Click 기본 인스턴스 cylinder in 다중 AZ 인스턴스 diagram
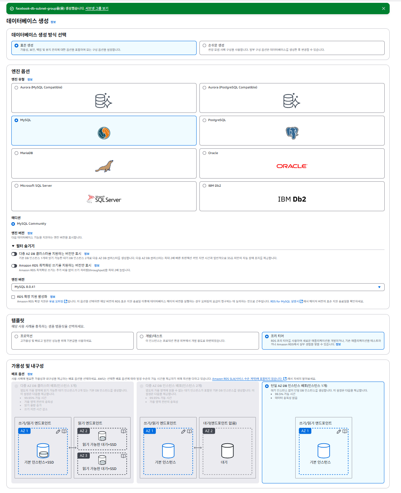Screen dimensions: 401x493 click(168, 451)
